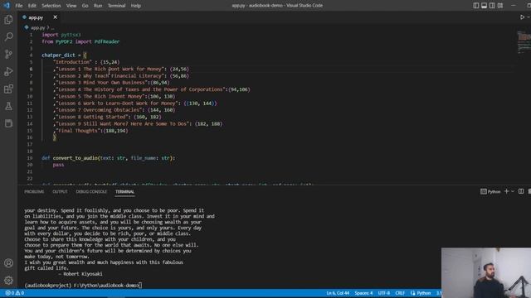The width and height of the screenshot is (531, 298).
Task: Click the webcam overlay thumbnail
Action: pyautogui.click(x=486, y=272)
